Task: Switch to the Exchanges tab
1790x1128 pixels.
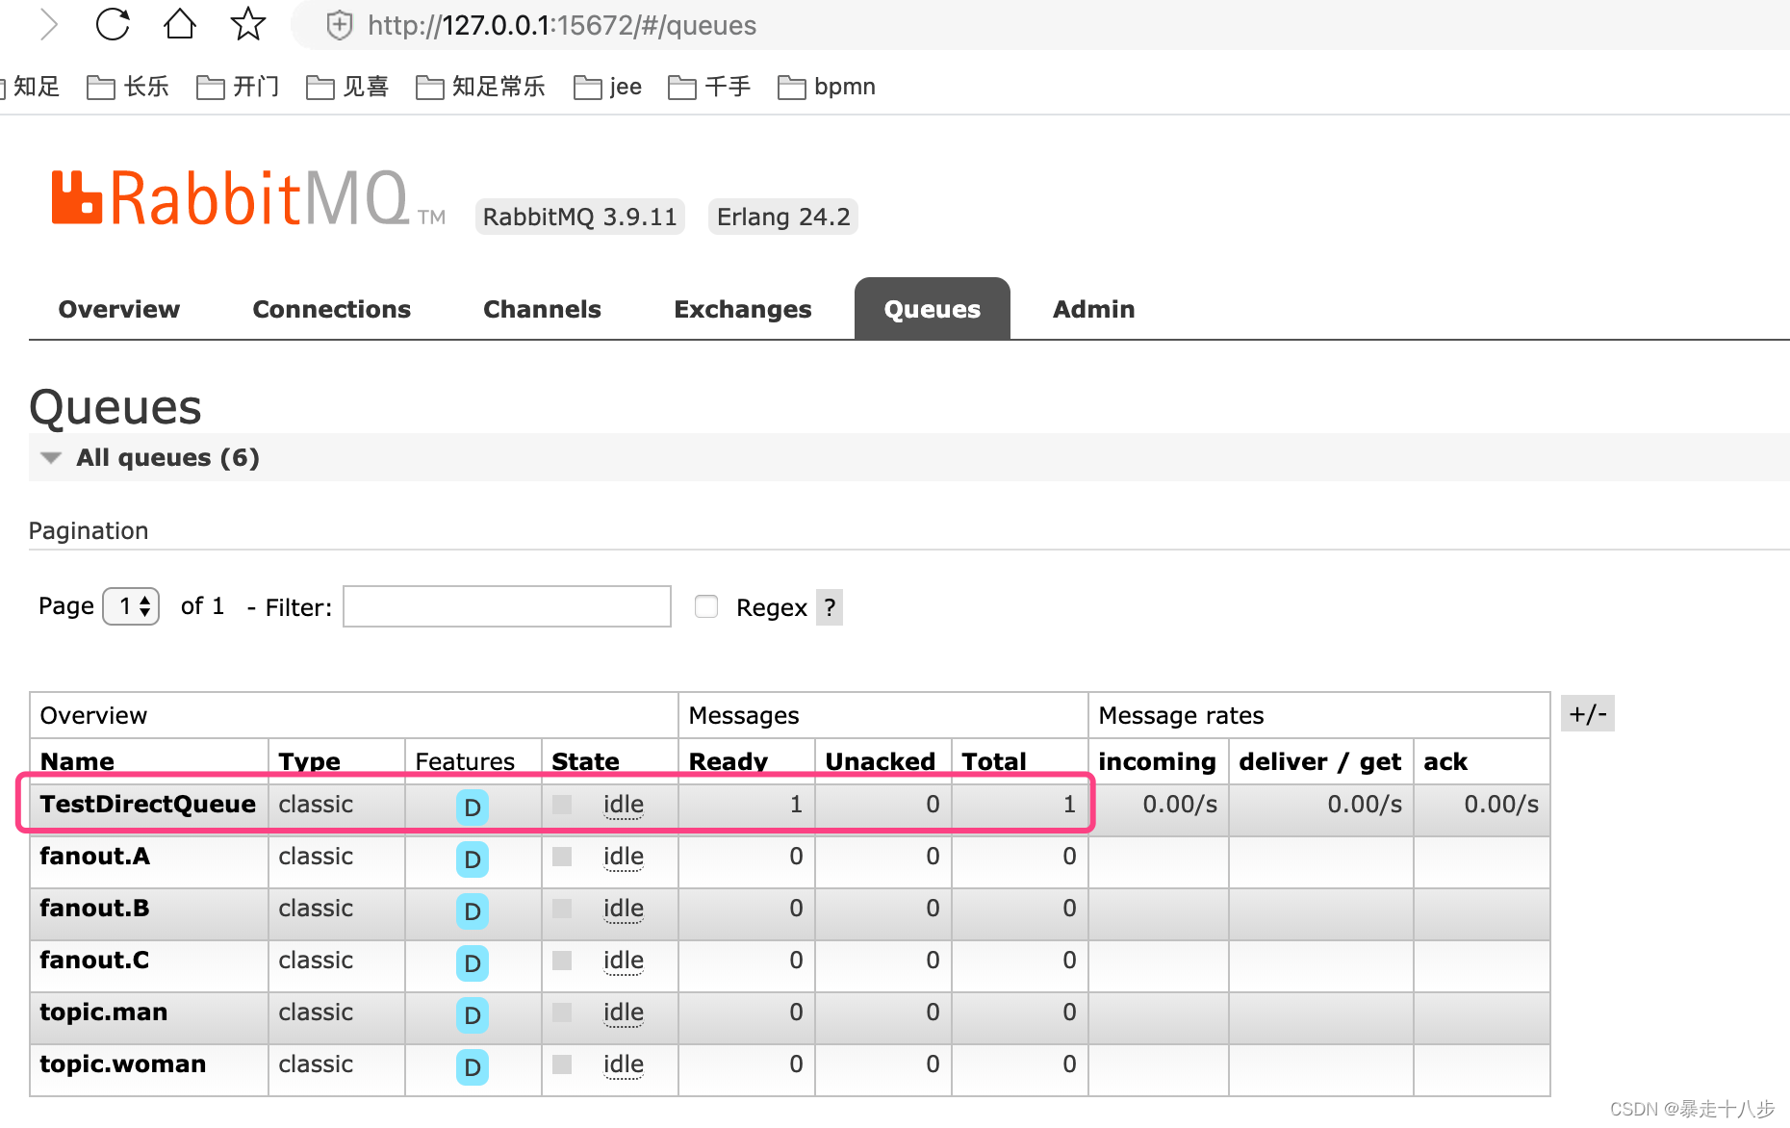Action: (742, 309)
